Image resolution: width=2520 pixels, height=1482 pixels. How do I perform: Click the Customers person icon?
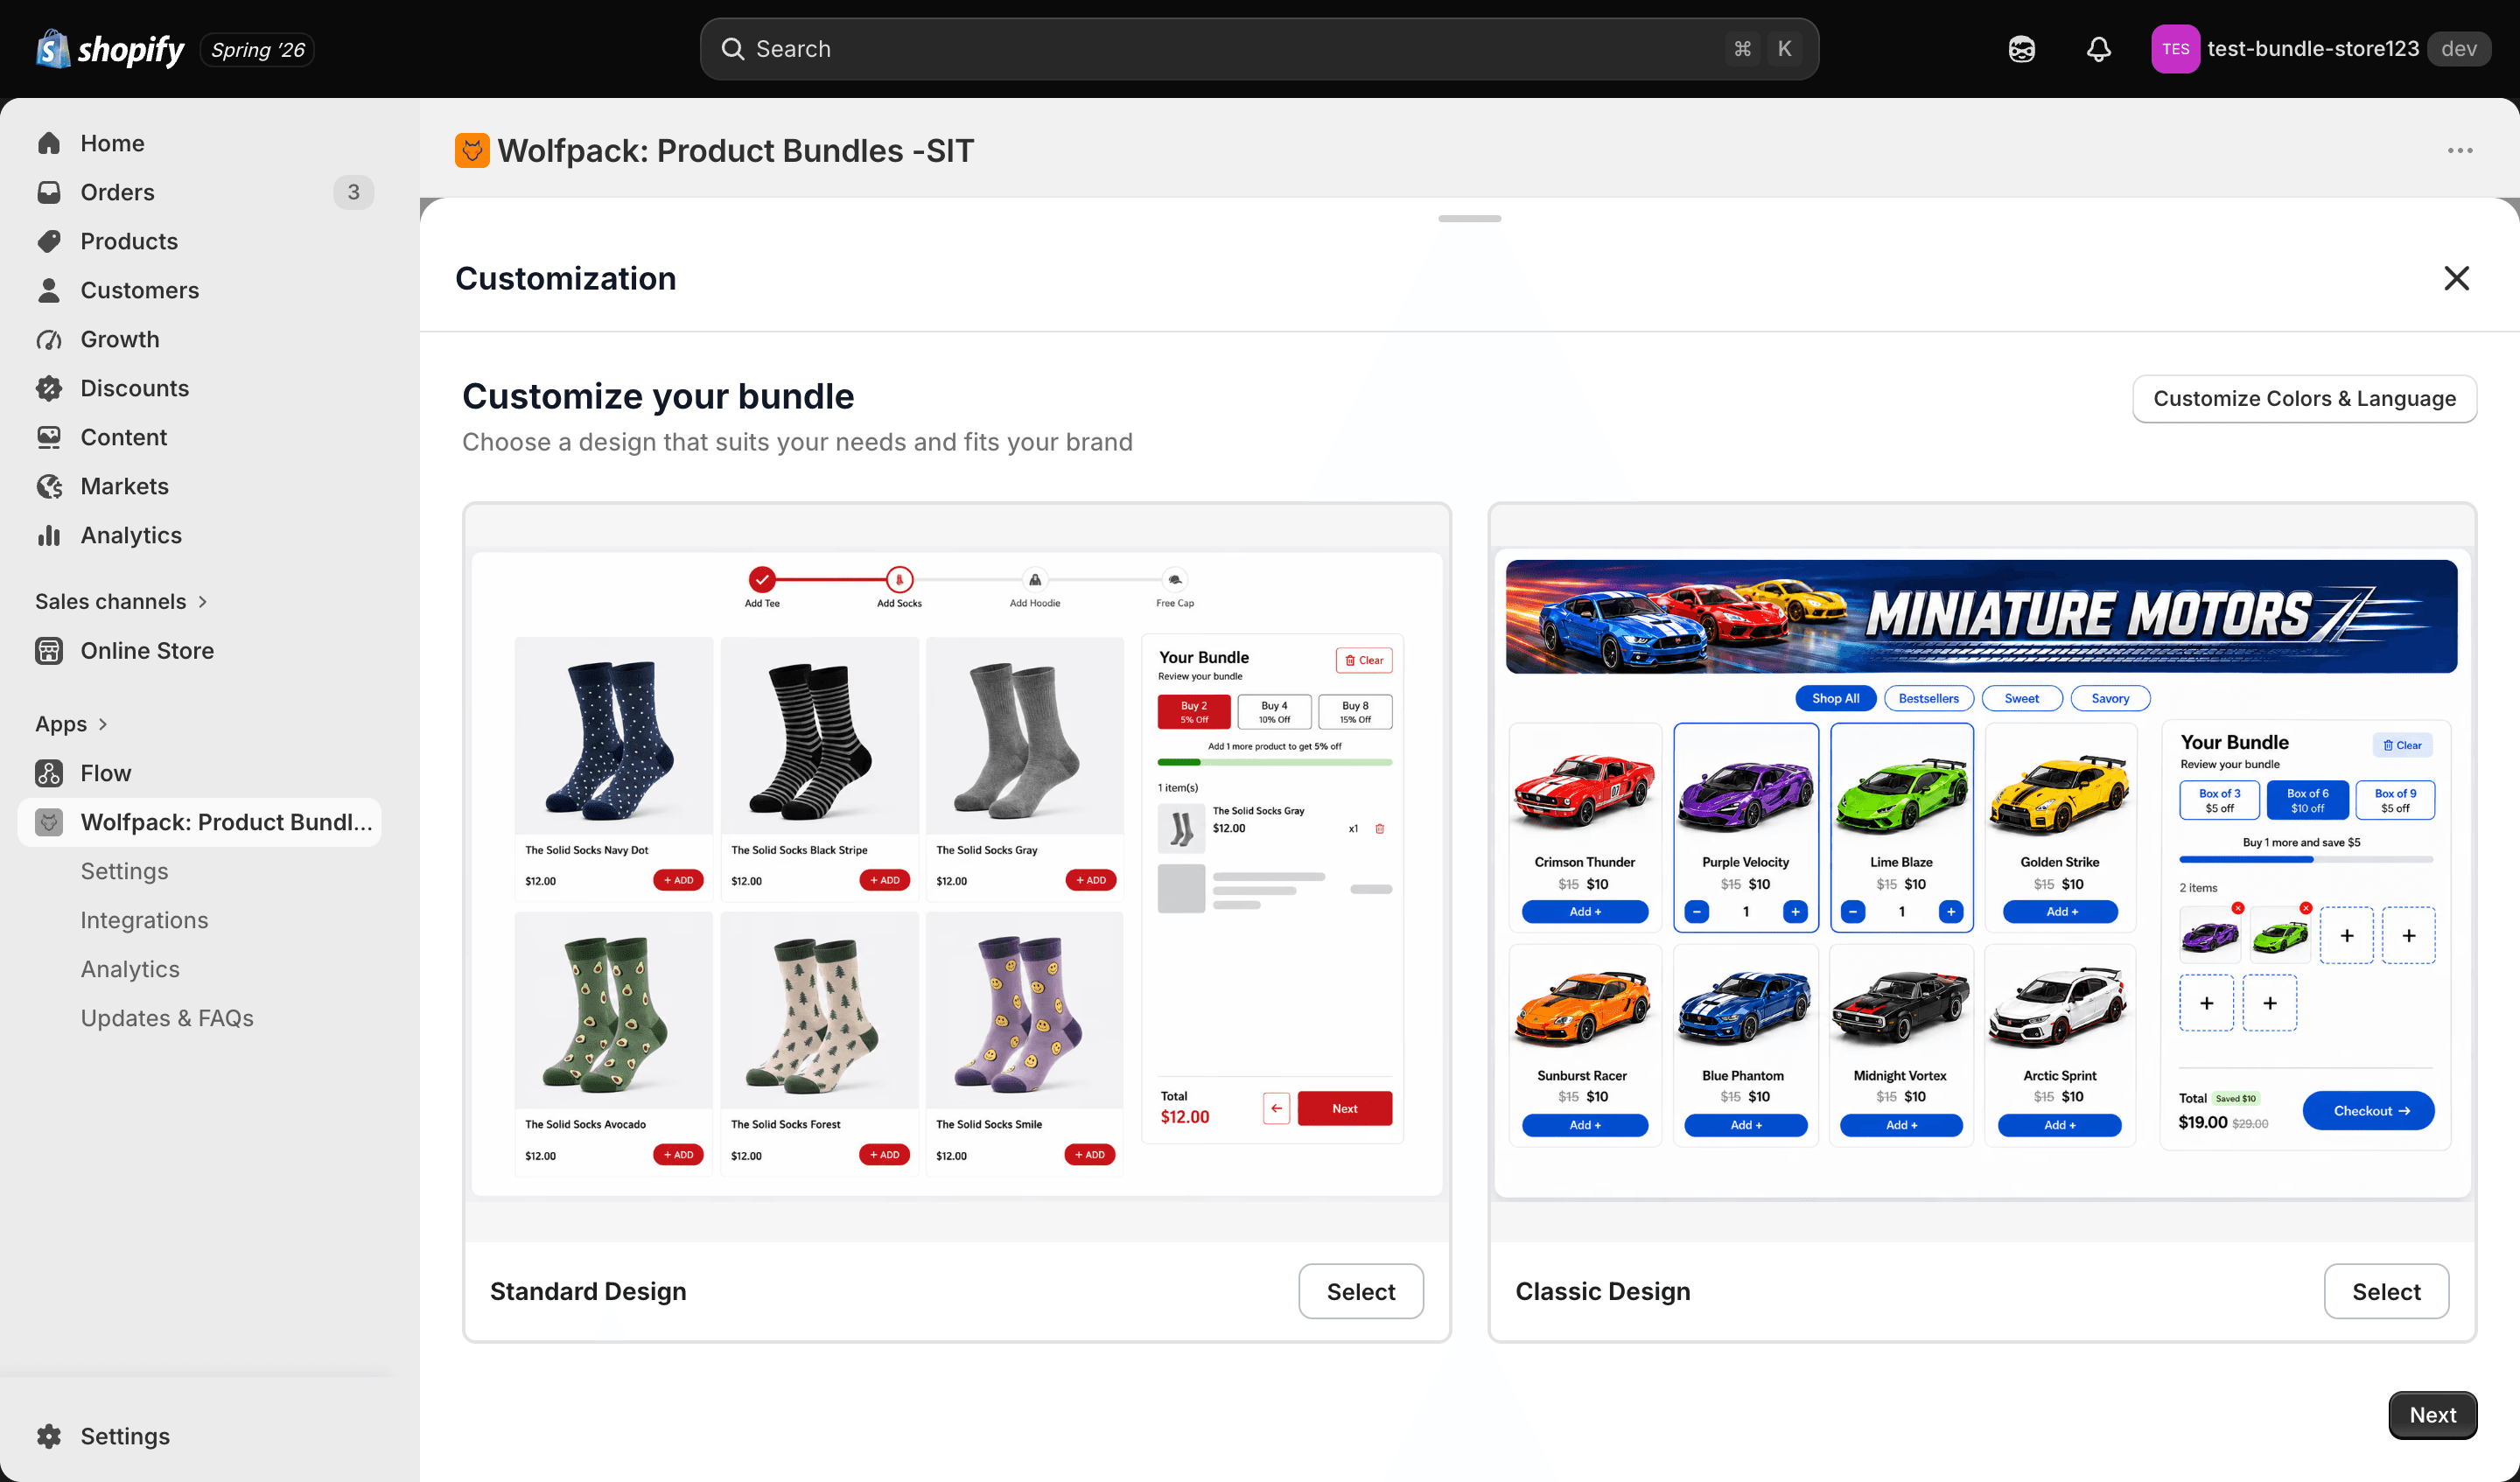click(x=49, y=290)
